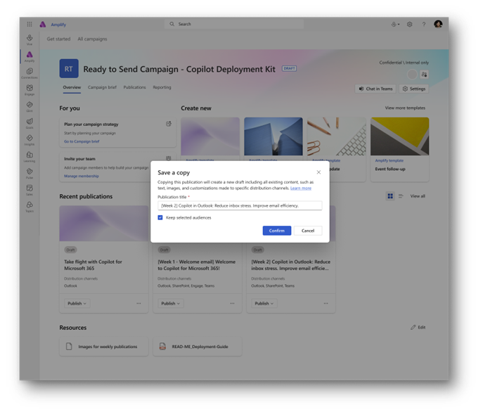Select the Event follow-up template thumbnail
The height and width of the screenshot is (417, 483).
coord(399,136)
